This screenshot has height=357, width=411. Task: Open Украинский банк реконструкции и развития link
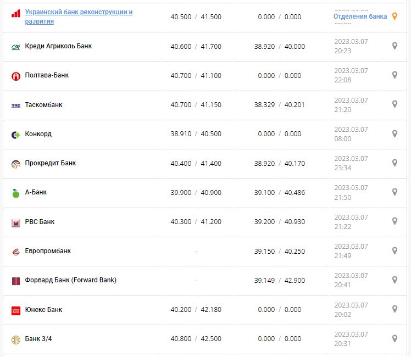(79, 16)
